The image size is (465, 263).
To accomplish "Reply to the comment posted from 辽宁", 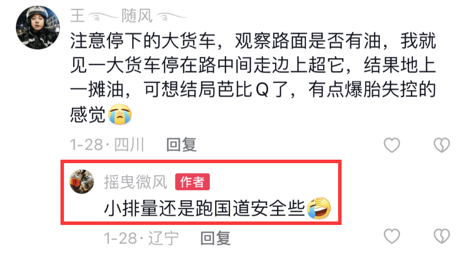I will pyautogui.click(x=215, y=238).
